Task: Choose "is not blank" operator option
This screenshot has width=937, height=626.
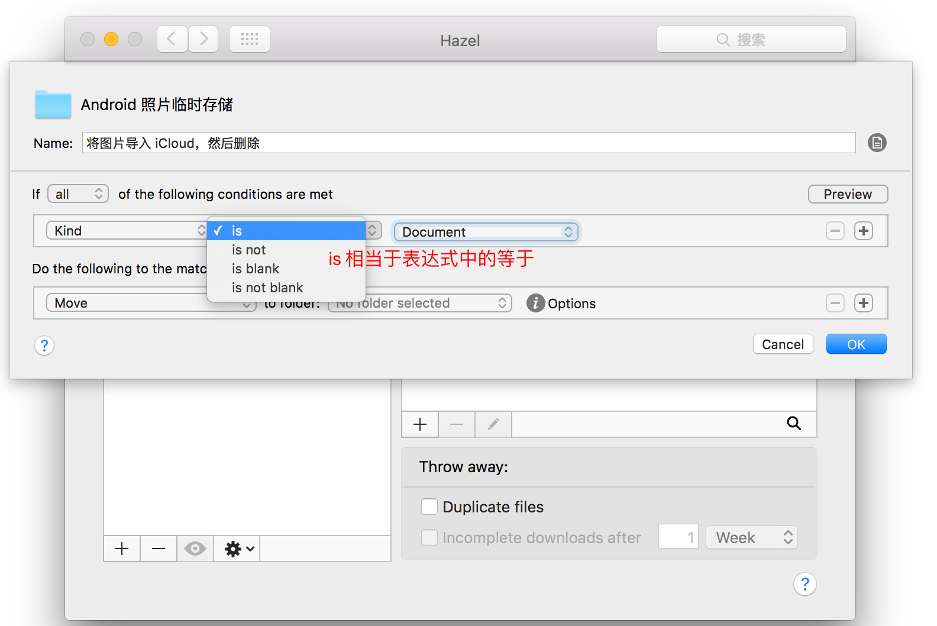Action: click(267, 288)
